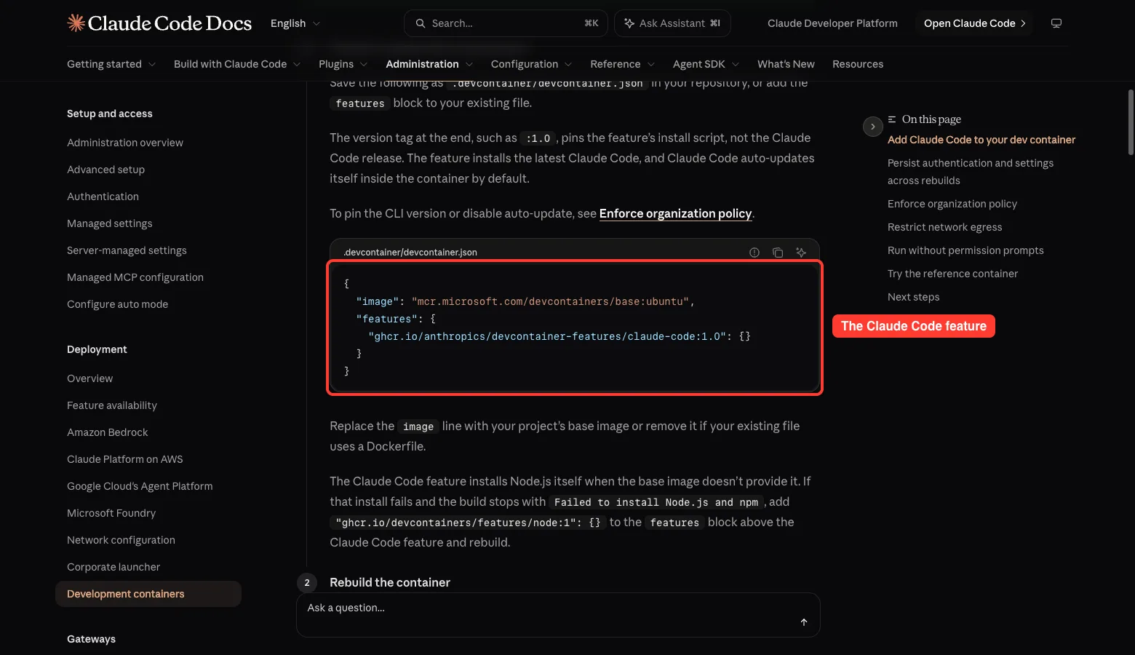Jump to Next steps section
This screenshot has width=1135, height=655.
tap(913, 297)
